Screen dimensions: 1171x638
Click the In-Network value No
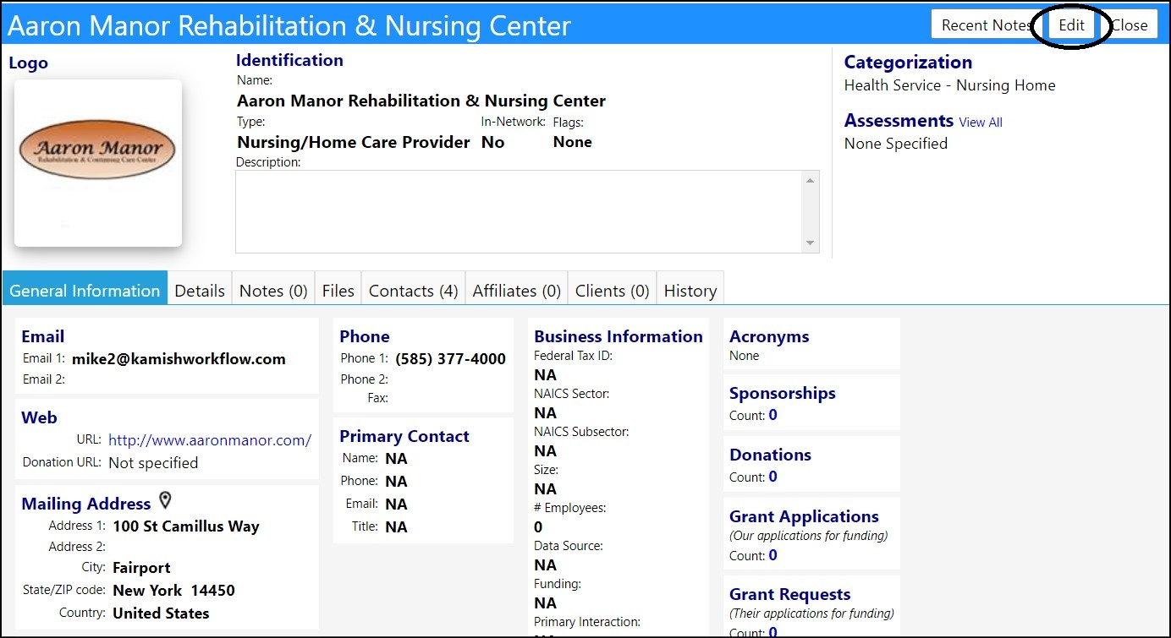[x=492, y=143]
